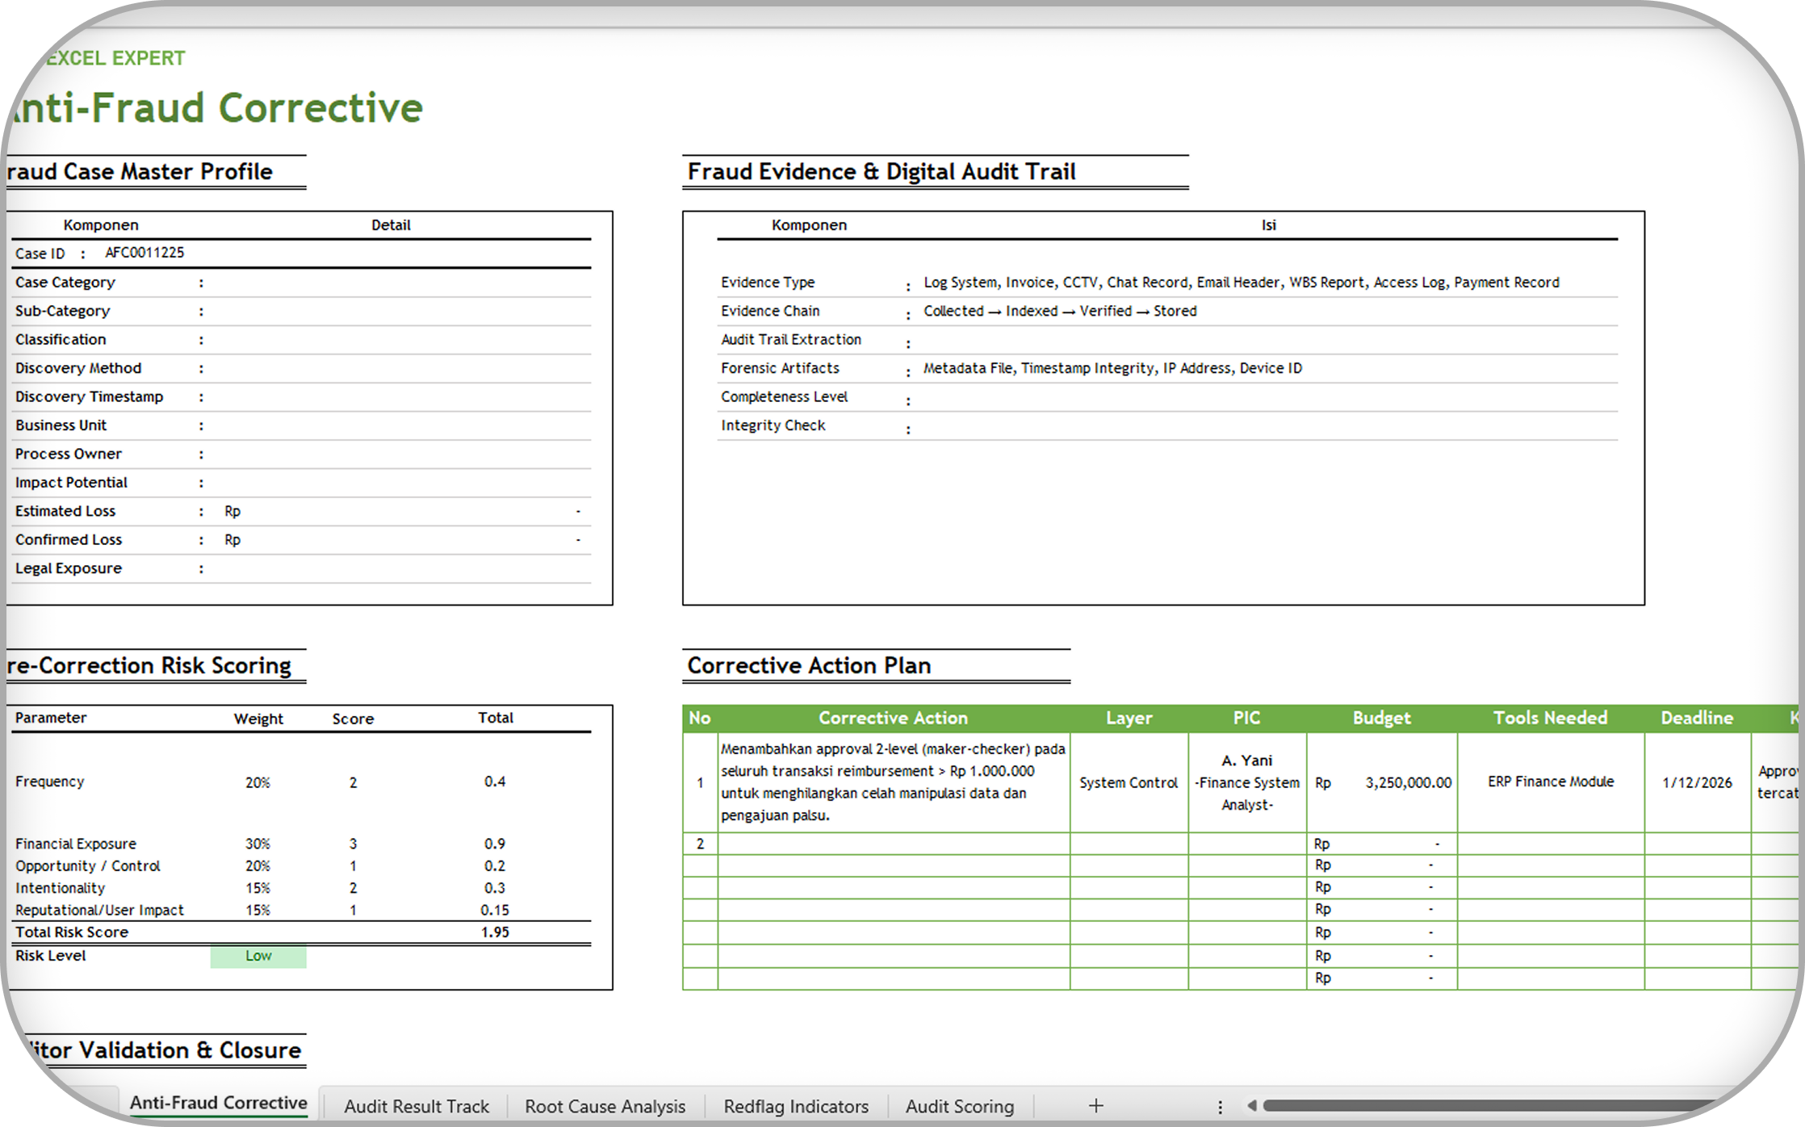The height and width of the screenshot is (1127, 1805).
Task: Go to the Audit Scoring tab
Action: point(959,1106)
